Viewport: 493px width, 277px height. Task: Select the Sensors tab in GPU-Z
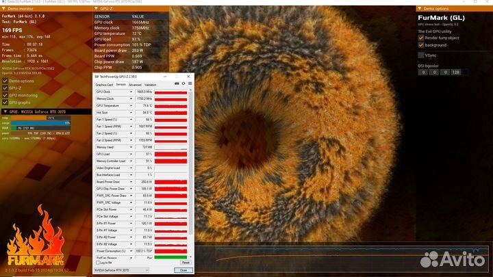121,85
